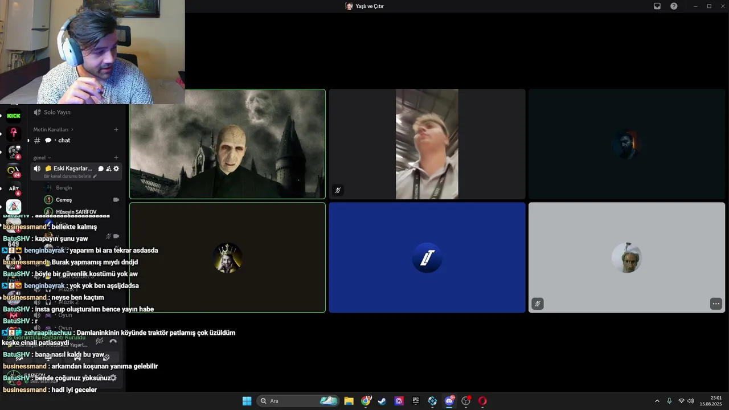Open Eski Kaşarlar channel settings gear
Viewport: 729px width, 410px height.
point(116,169)
